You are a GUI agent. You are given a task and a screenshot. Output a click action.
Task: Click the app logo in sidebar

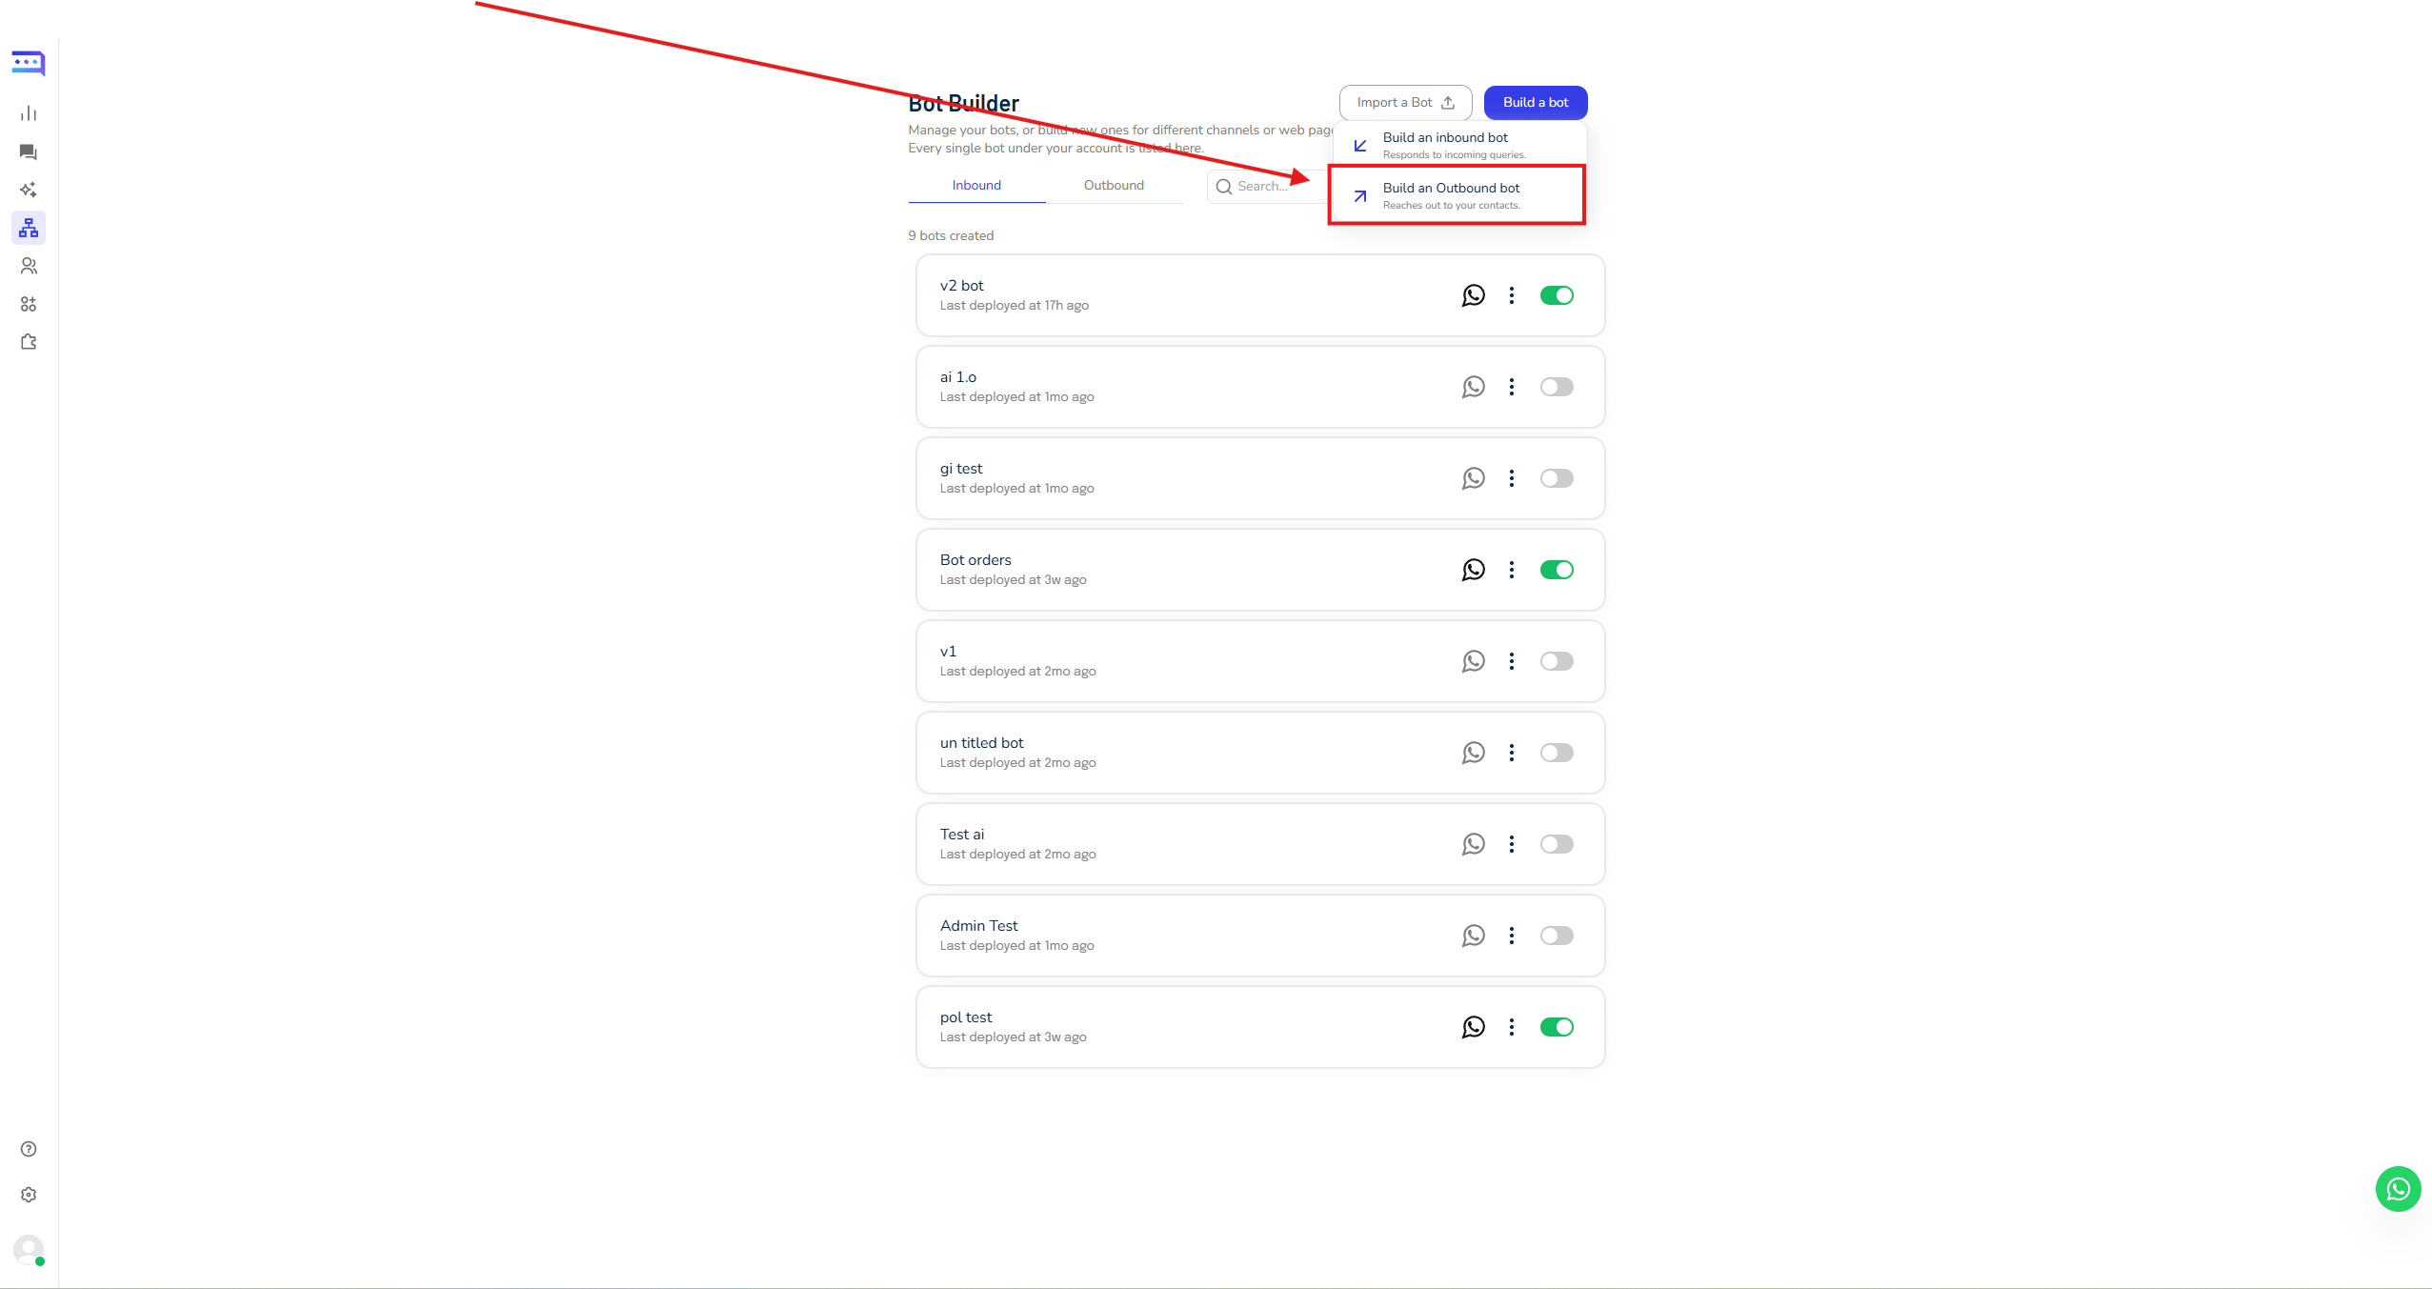point(29,63)
